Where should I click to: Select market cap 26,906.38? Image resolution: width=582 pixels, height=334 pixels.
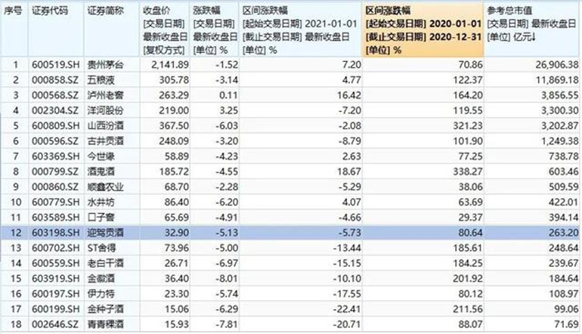[x=557, y=64]
